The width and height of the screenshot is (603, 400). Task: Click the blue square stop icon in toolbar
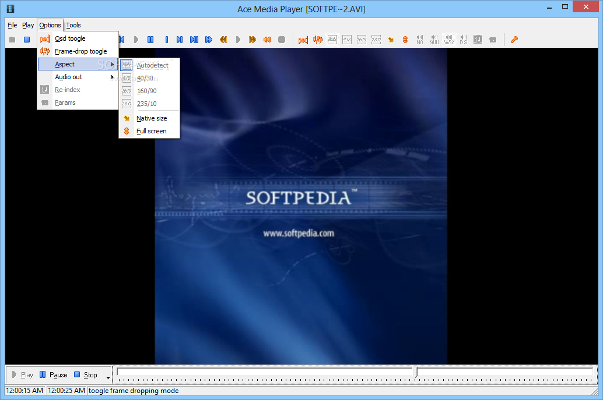coord(27,40)
